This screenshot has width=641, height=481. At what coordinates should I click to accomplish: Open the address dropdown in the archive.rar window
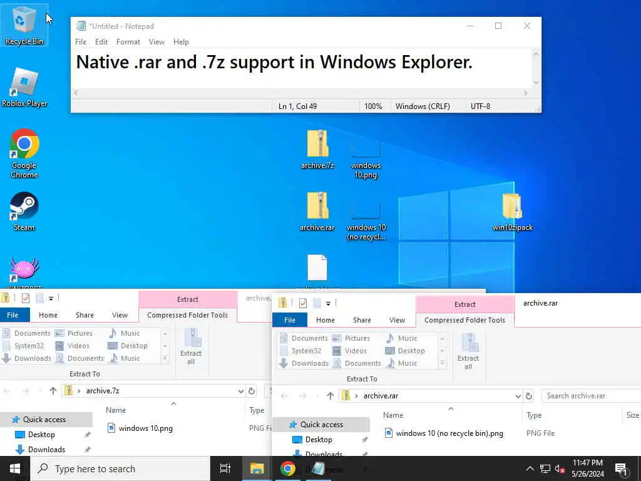(518, 396)
